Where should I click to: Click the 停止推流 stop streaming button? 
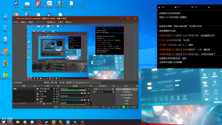coord(127,89)
